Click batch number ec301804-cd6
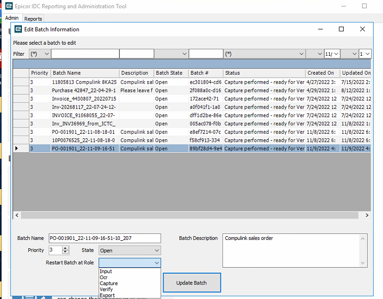The height and width of the screenshot is (299, 383). [x=205, y=82]
